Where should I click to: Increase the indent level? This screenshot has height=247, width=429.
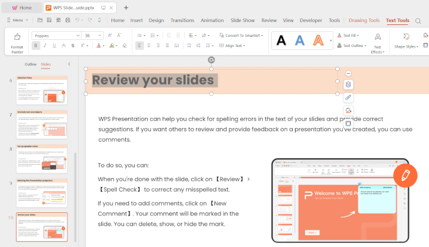178,35
